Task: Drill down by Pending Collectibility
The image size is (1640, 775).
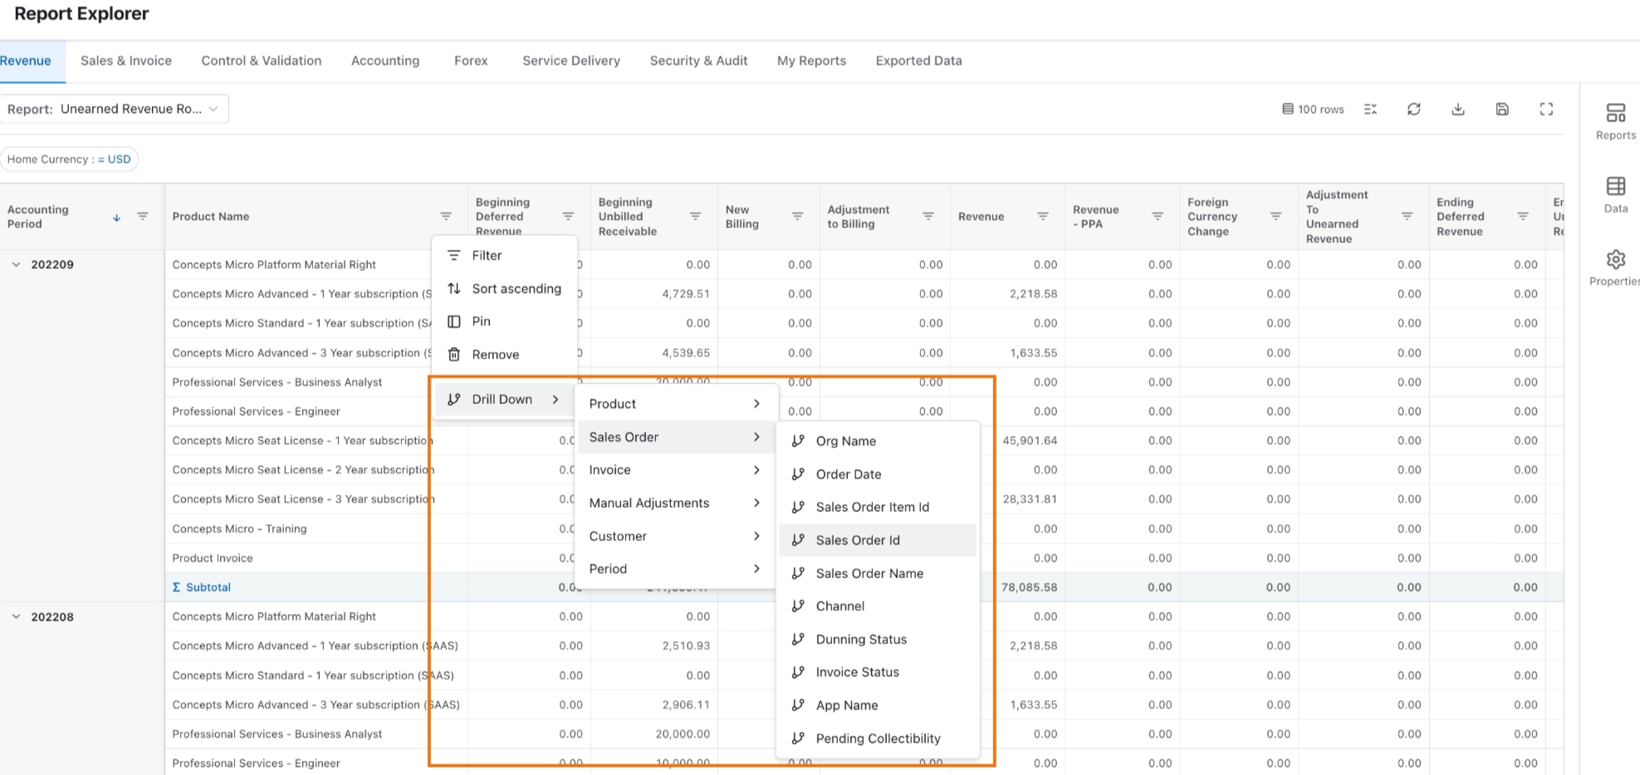Action: point(878,738)
